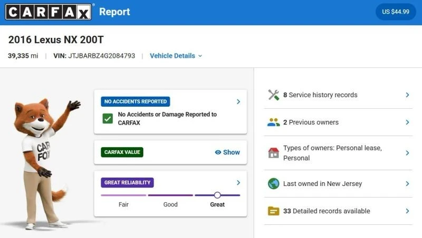Click the CARFAX logo

coord(49,12)
